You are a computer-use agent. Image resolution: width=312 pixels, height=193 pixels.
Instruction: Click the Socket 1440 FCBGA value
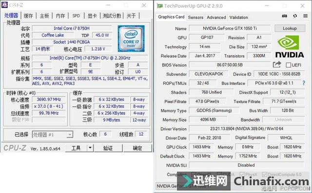72,42
